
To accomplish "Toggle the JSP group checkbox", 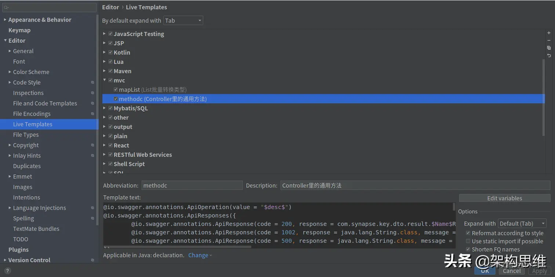I will [110, 43].
